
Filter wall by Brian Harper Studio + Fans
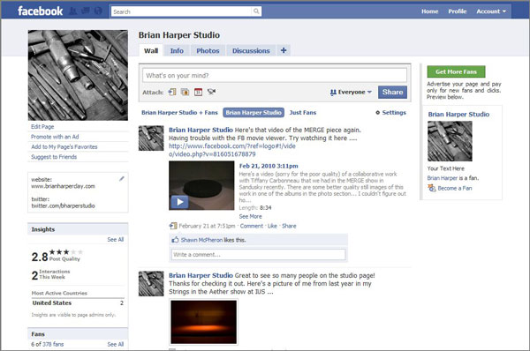pyautogui.click(x=179, y=113)
